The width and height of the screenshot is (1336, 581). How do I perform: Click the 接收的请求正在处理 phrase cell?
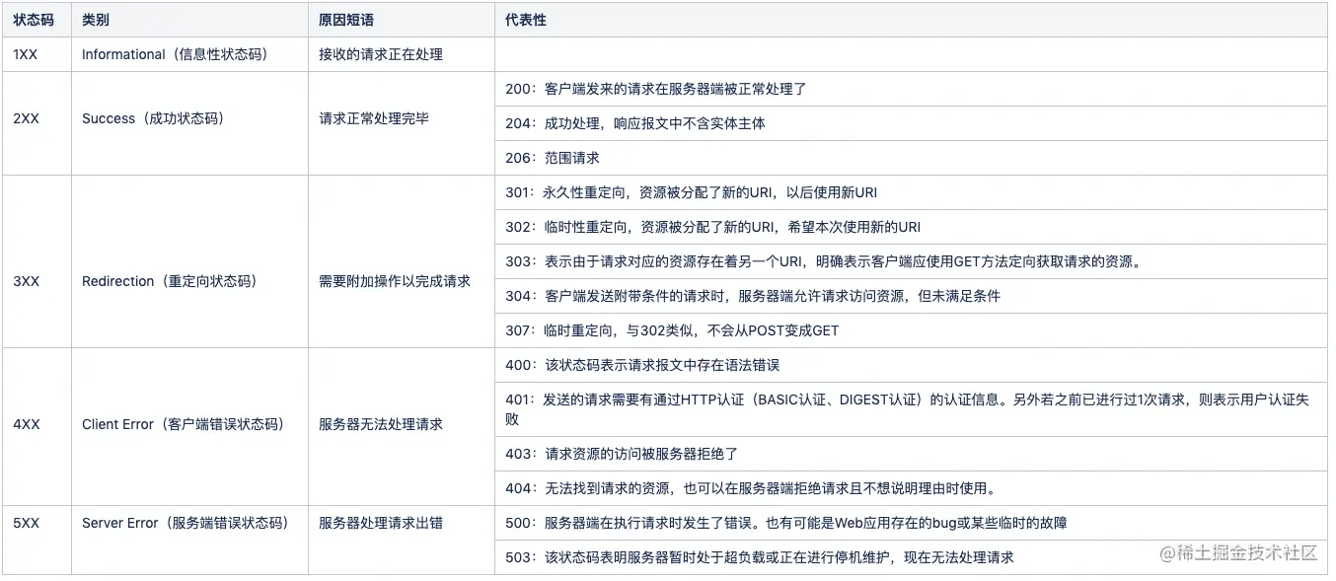402,54
